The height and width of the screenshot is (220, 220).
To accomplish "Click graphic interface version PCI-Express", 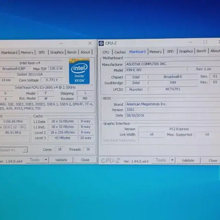I will click(x=179, y=129).
